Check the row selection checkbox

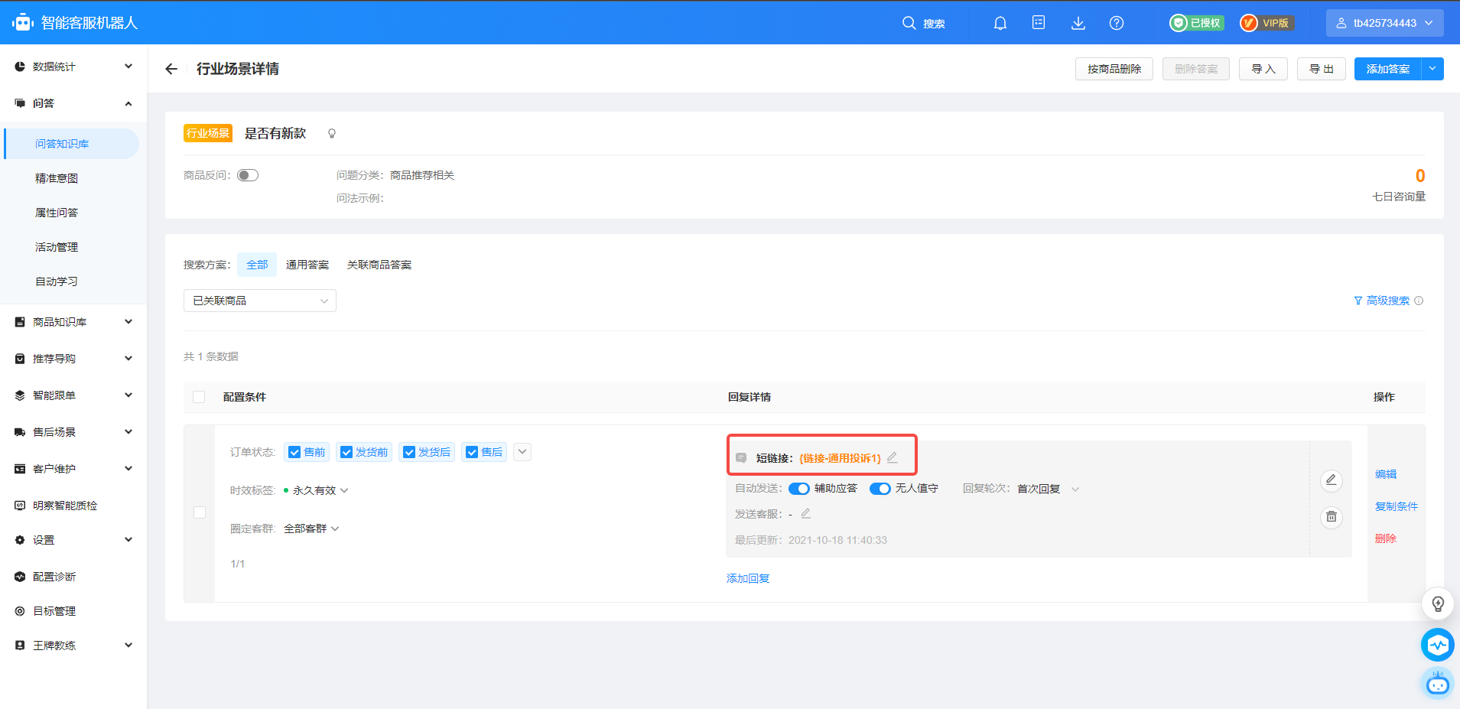[x=200, y=512]
